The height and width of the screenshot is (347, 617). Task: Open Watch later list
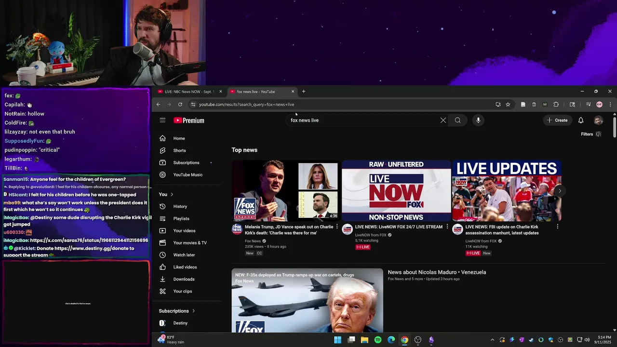click(x=188, y=255)
